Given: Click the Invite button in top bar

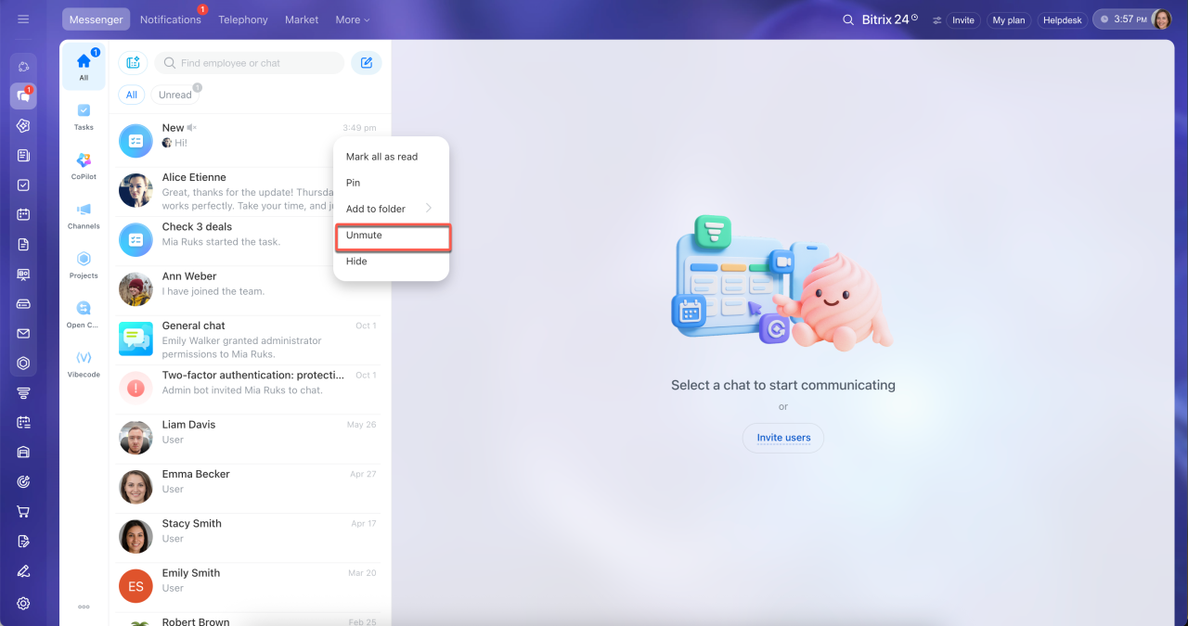Looking at the screenshot, I should tap(963, 19).
